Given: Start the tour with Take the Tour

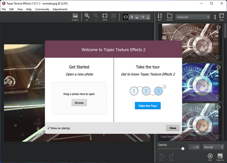Looking at the screenshot, I should coord(148,106).
